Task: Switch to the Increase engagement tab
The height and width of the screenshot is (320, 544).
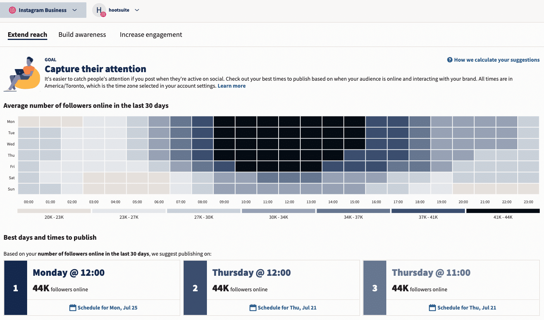Action: pos(151,35)
